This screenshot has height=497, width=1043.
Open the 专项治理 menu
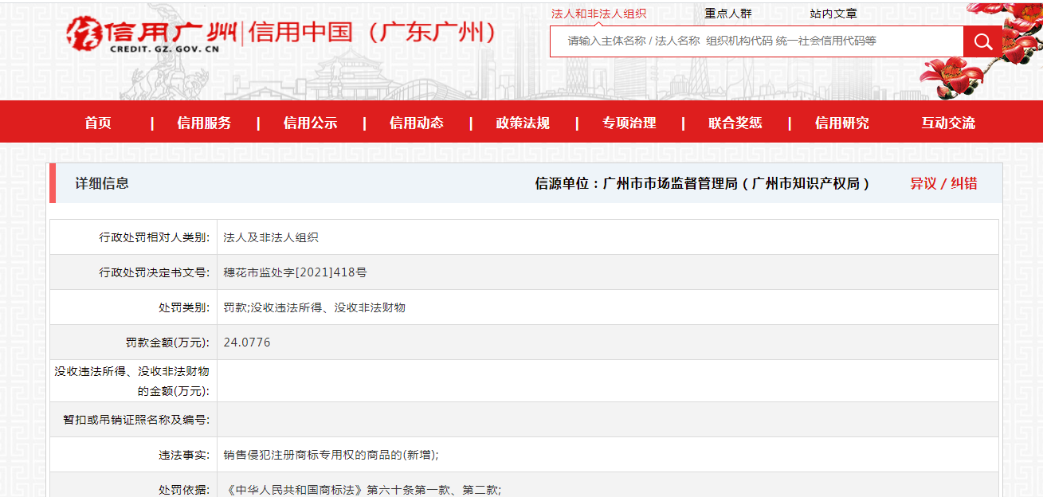(x=629, y=123)
